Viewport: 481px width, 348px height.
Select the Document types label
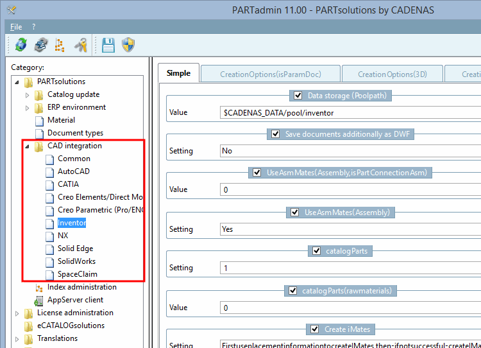[75, 133]
